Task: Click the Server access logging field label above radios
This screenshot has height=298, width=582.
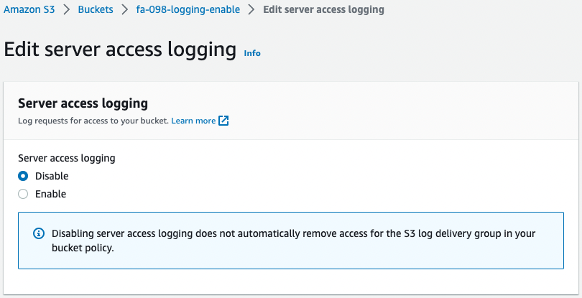Action: (x=66, y=158)
